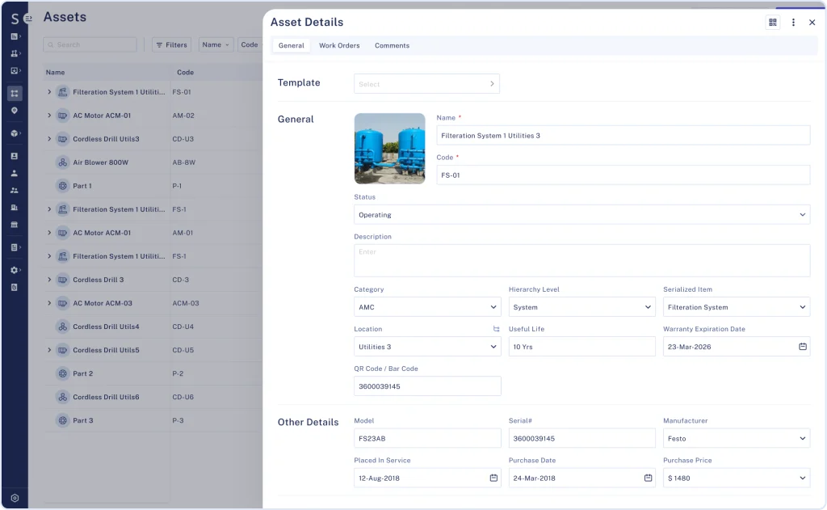827x510 pixels.
Task: Toggle the sidebar collapse icon beside logo
Action: click(x=29, y=18)
